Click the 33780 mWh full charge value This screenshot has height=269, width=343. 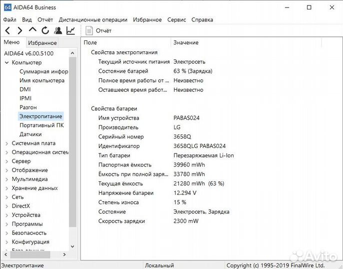tap(189, 174)
